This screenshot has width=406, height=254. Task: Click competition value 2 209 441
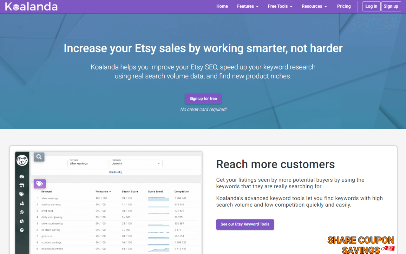click(x=180, y=198)
